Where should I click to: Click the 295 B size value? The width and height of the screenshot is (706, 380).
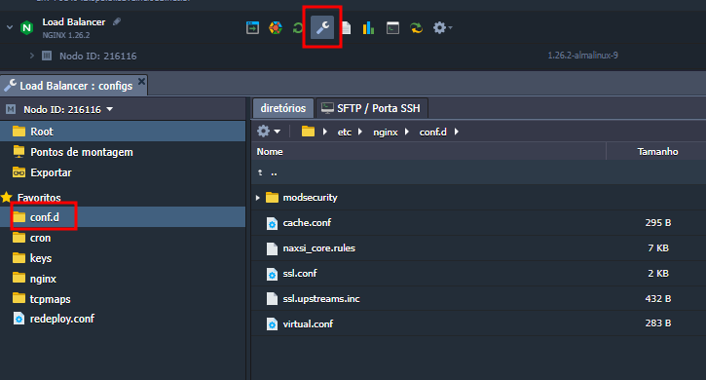click(x=658, y=223)
